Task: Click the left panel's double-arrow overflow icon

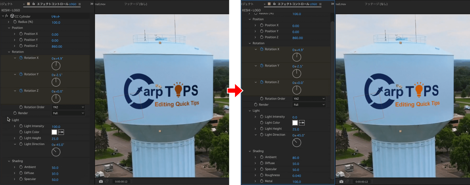Action: (x=92, y=4)
